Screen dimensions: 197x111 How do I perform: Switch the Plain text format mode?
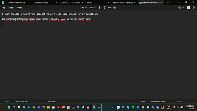tap(52, 101)
